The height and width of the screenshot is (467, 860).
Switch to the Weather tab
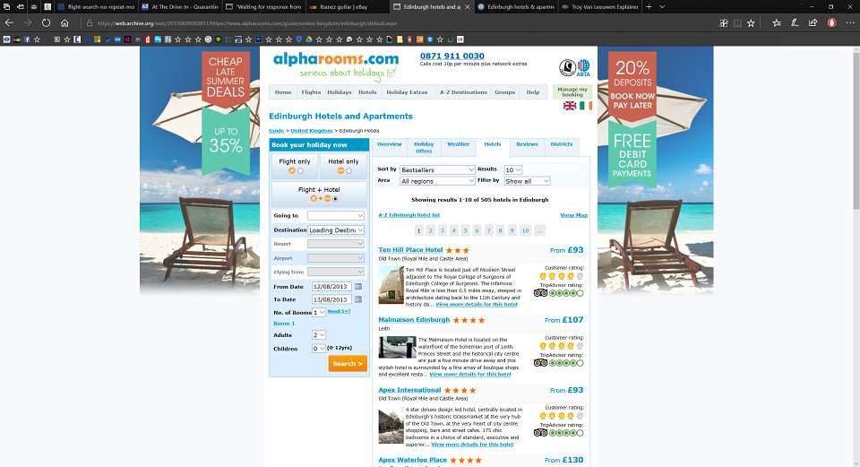click(458, 144)
